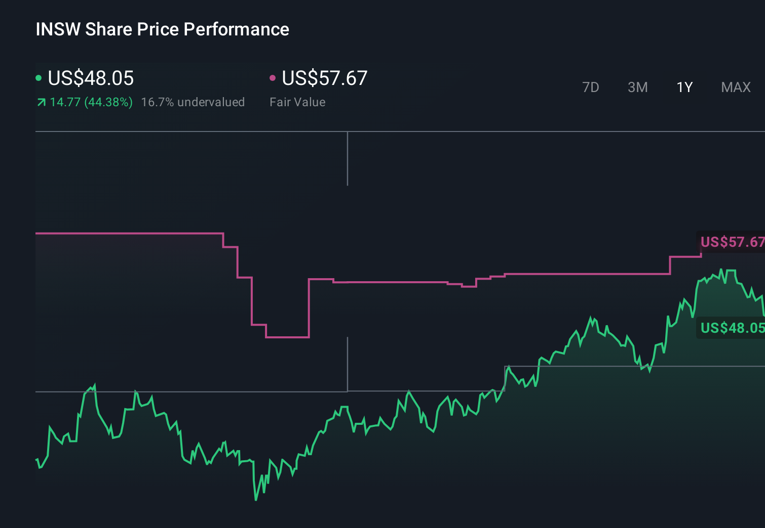Select the MAX time range
The height and width of the screenshot is (528, 765).
(736, 87)
